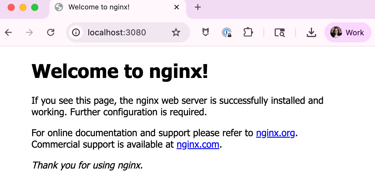Click the globe favicon on the tab
The width and height of the screenshot is (375, 180).
coord(59,7)
